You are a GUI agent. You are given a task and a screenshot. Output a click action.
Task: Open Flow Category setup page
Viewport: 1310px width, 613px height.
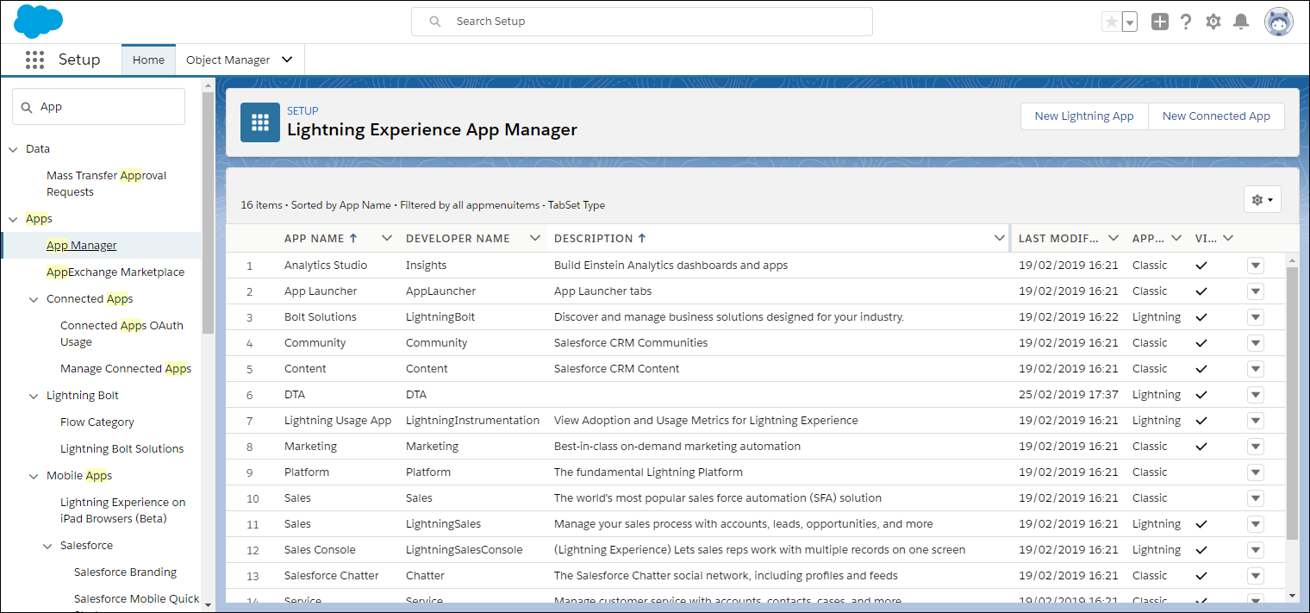pyautogui.click(x=97, y=422)
